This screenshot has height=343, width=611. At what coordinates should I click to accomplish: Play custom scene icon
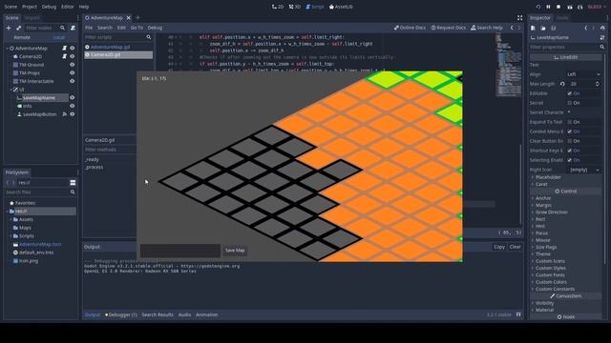coord(579,7)
